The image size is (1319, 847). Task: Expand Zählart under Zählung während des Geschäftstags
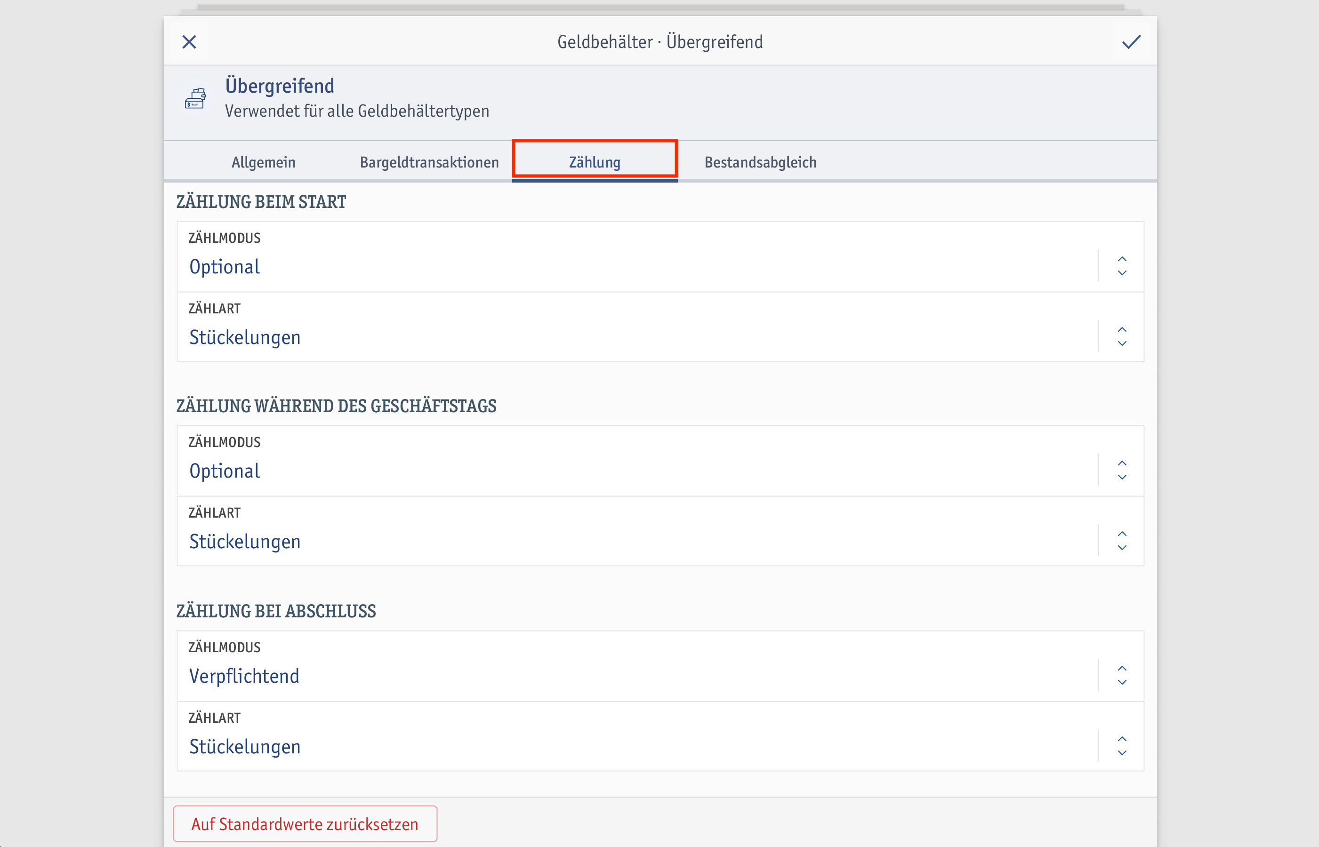660,531
